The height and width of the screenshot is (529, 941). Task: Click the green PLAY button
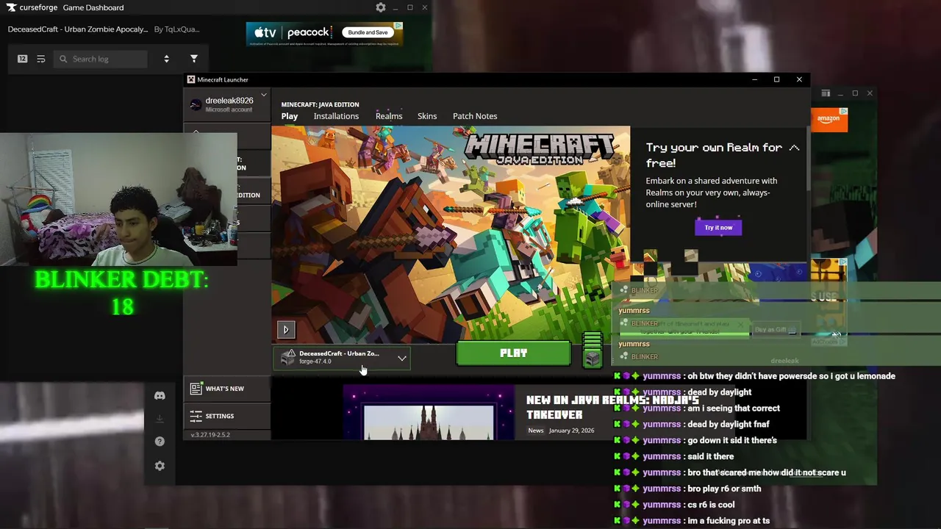[x=513, y=353]
